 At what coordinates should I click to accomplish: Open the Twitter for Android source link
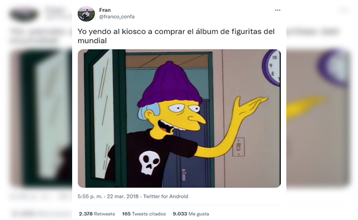click(166, 196)
